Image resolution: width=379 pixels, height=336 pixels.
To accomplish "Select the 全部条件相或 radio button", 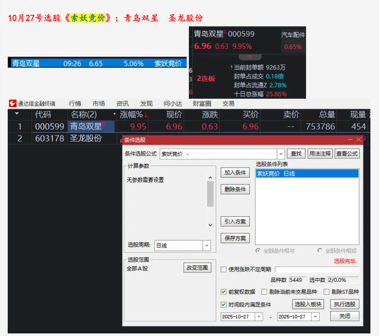I will tap(320, 251).
